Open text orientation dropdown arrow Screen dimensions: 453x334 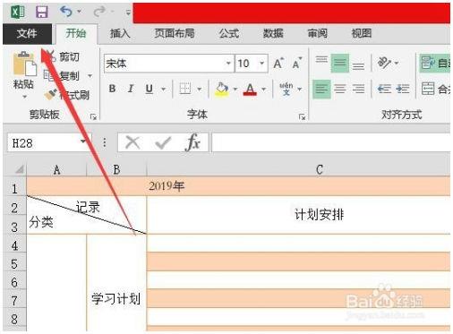click(x=397, y=63)
